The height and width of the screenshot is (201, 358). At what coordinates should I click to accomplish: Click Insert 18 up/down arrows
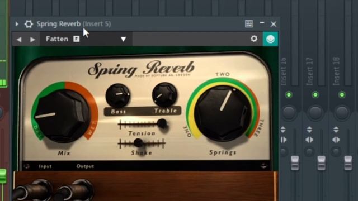pyautogui.click(x=336, y=130)
